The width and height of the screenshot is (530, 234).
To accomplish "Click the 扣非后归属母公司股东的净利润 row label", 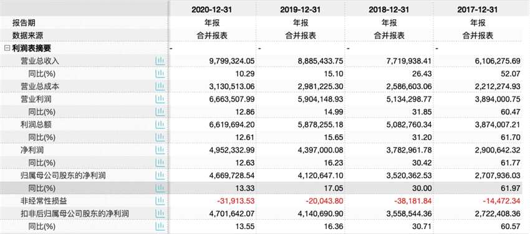I will [75, 213].
